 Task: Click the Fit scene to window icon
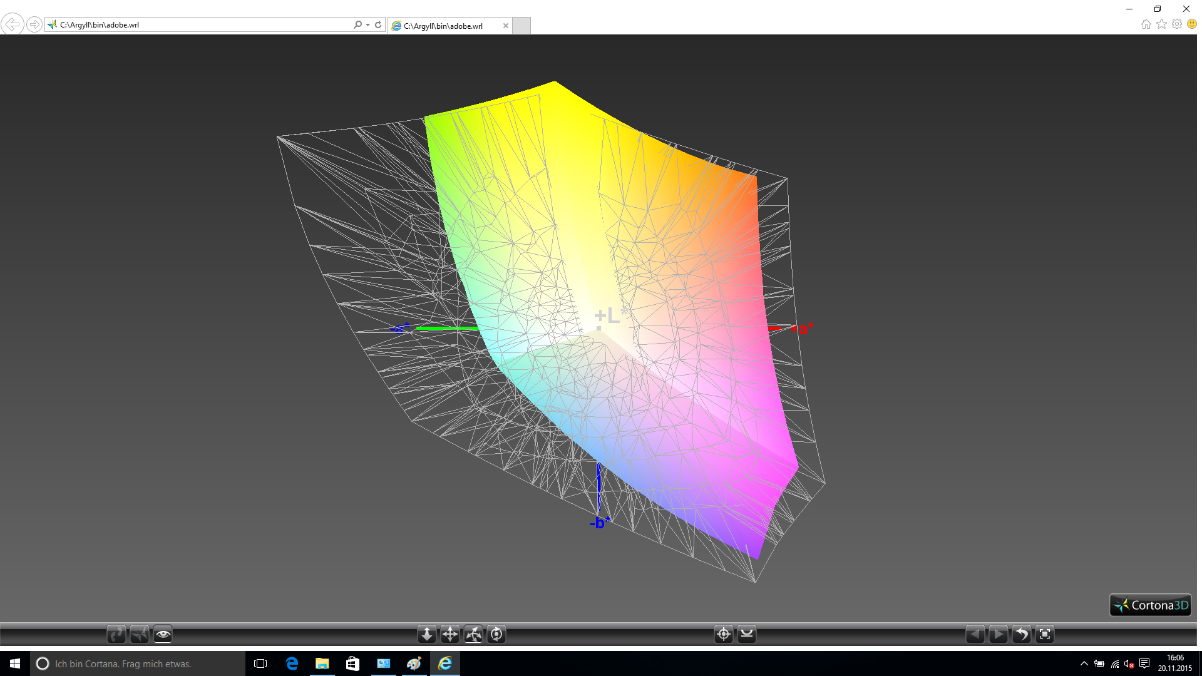pos(1044,635)
